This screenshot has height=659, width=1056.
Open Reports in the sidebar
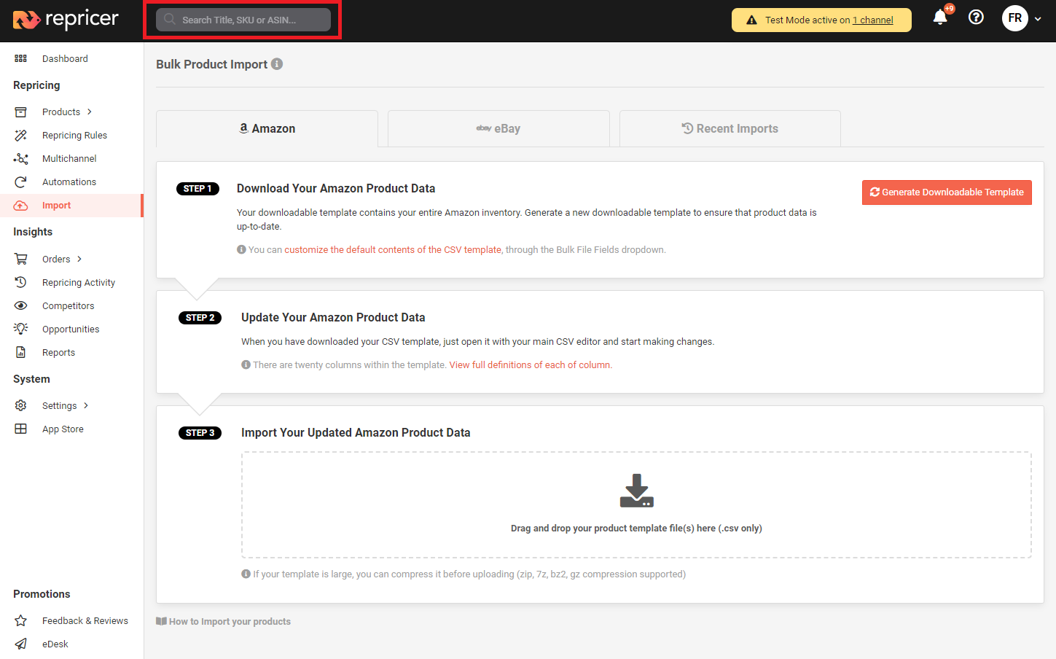pyautogui.click(x=58, y=352)
